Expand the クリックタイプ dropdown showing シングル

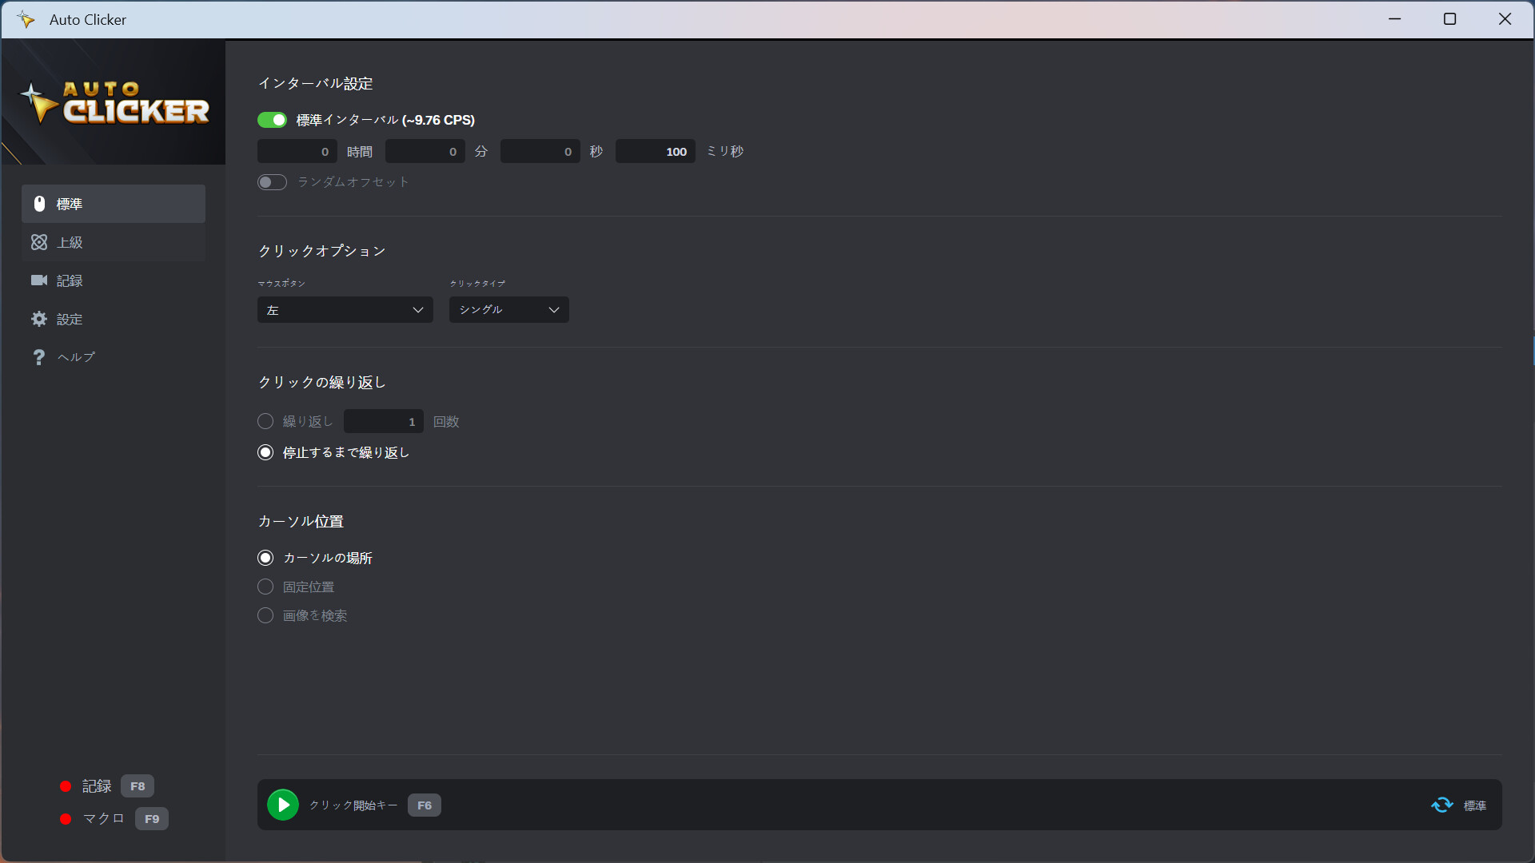[508, 310]
